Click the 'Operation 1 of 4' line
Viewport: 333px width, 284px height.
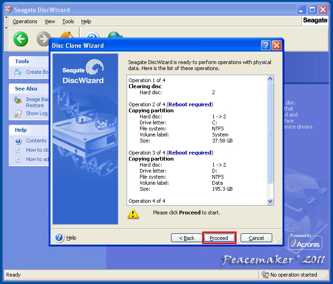(147, 80)
